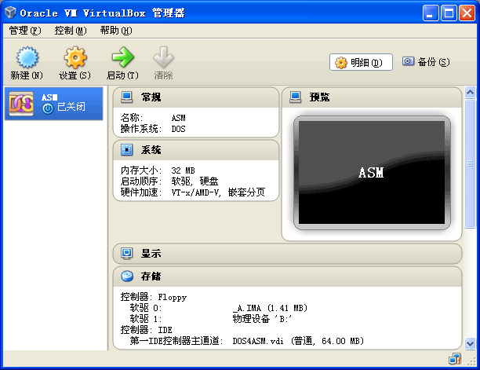480x370 pixels.
Task: Minimize the VirtualBox window
Action: click(x=431, y=13)
